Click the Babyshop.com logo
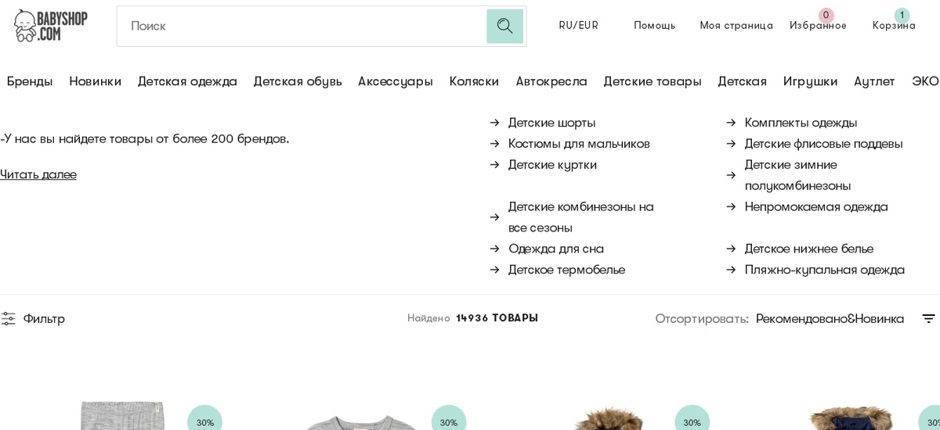The image size is (940, 430). click(x=51, y=26)
